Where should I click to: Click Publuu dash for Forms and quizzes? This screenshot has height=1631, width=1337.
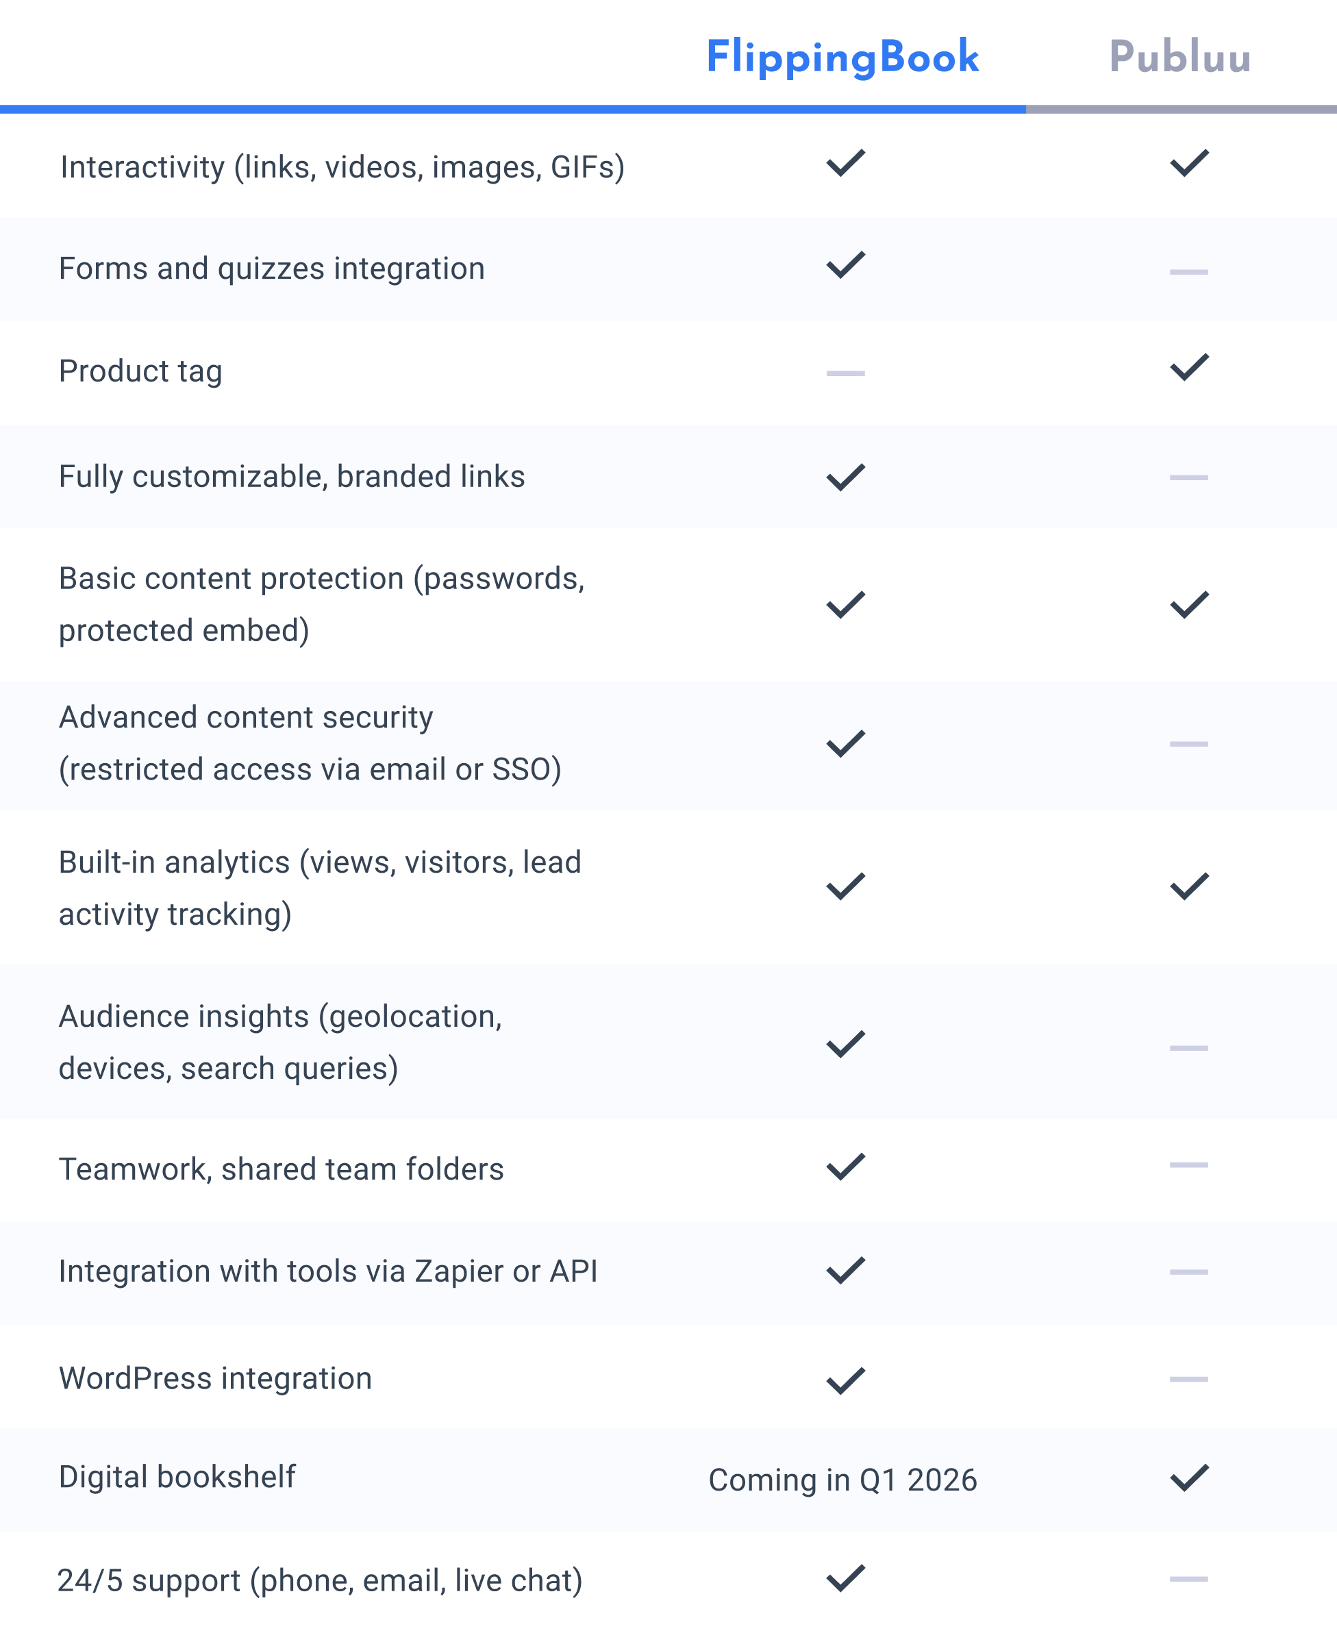[x=1188, y=272]
